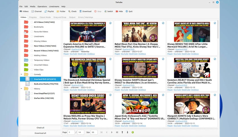Collapse the Comedy folder

tap(21, 74)
